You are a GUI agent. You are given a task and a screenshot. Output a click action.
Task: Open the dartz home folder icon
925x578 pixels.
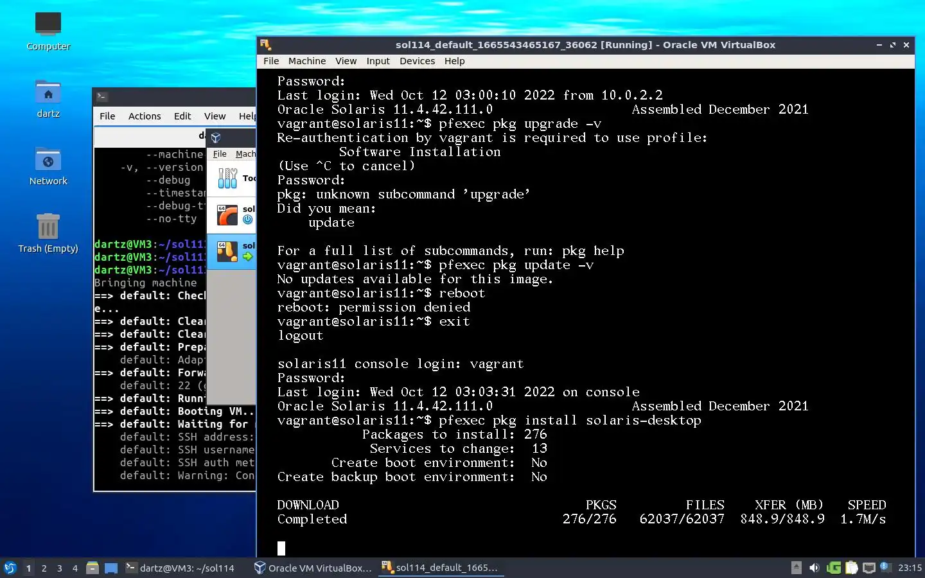(x=48, y=98)
